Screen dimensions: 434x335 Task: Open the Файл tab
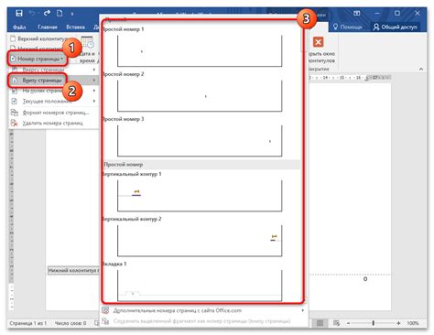coord(19,27)
